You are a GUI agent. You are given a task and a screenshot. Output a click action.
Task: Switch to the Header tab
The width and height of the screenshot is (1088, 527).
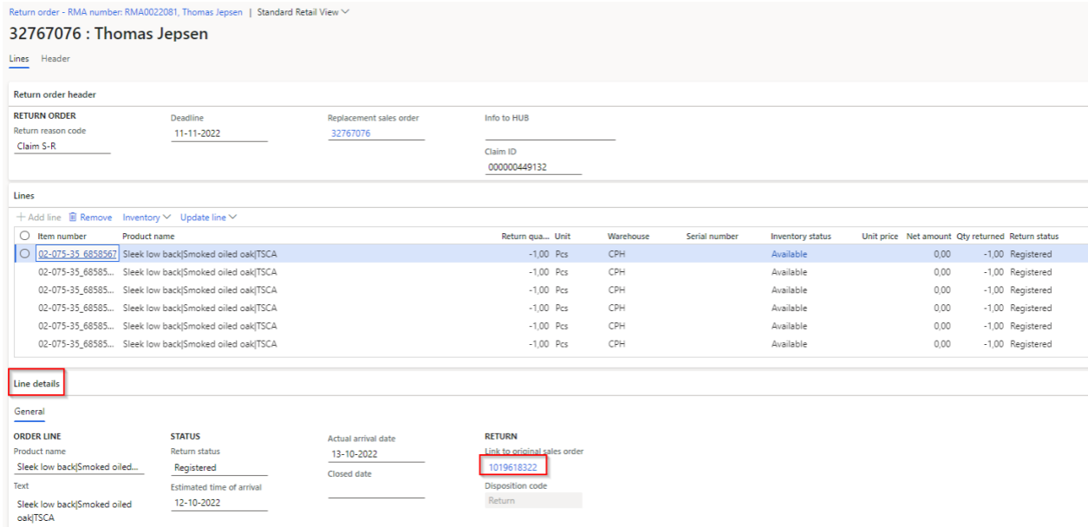tap(55, 58)
